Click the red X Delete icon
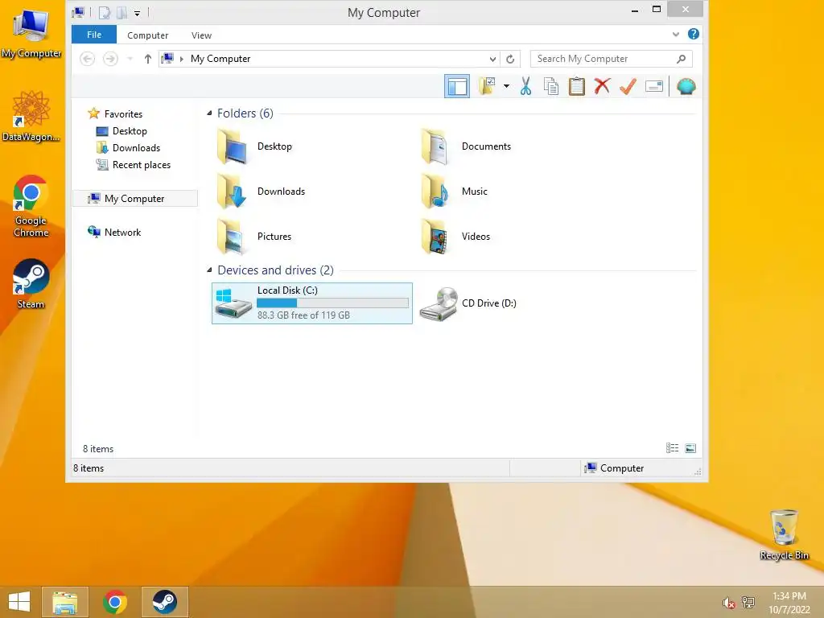Image resolution: width=824 pixels, height=618 pixels. pos(602,86)
